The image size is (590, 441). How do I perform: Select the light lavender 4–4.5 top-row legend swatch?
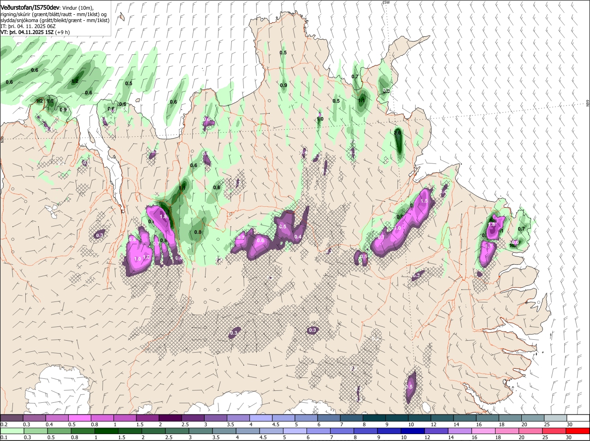tap(260, 418)
